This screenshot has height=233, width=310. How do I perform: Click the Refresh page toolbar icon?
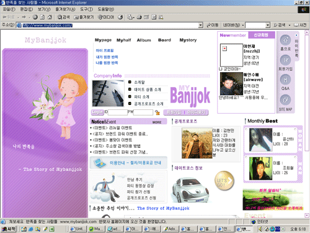tap(42, 17)
